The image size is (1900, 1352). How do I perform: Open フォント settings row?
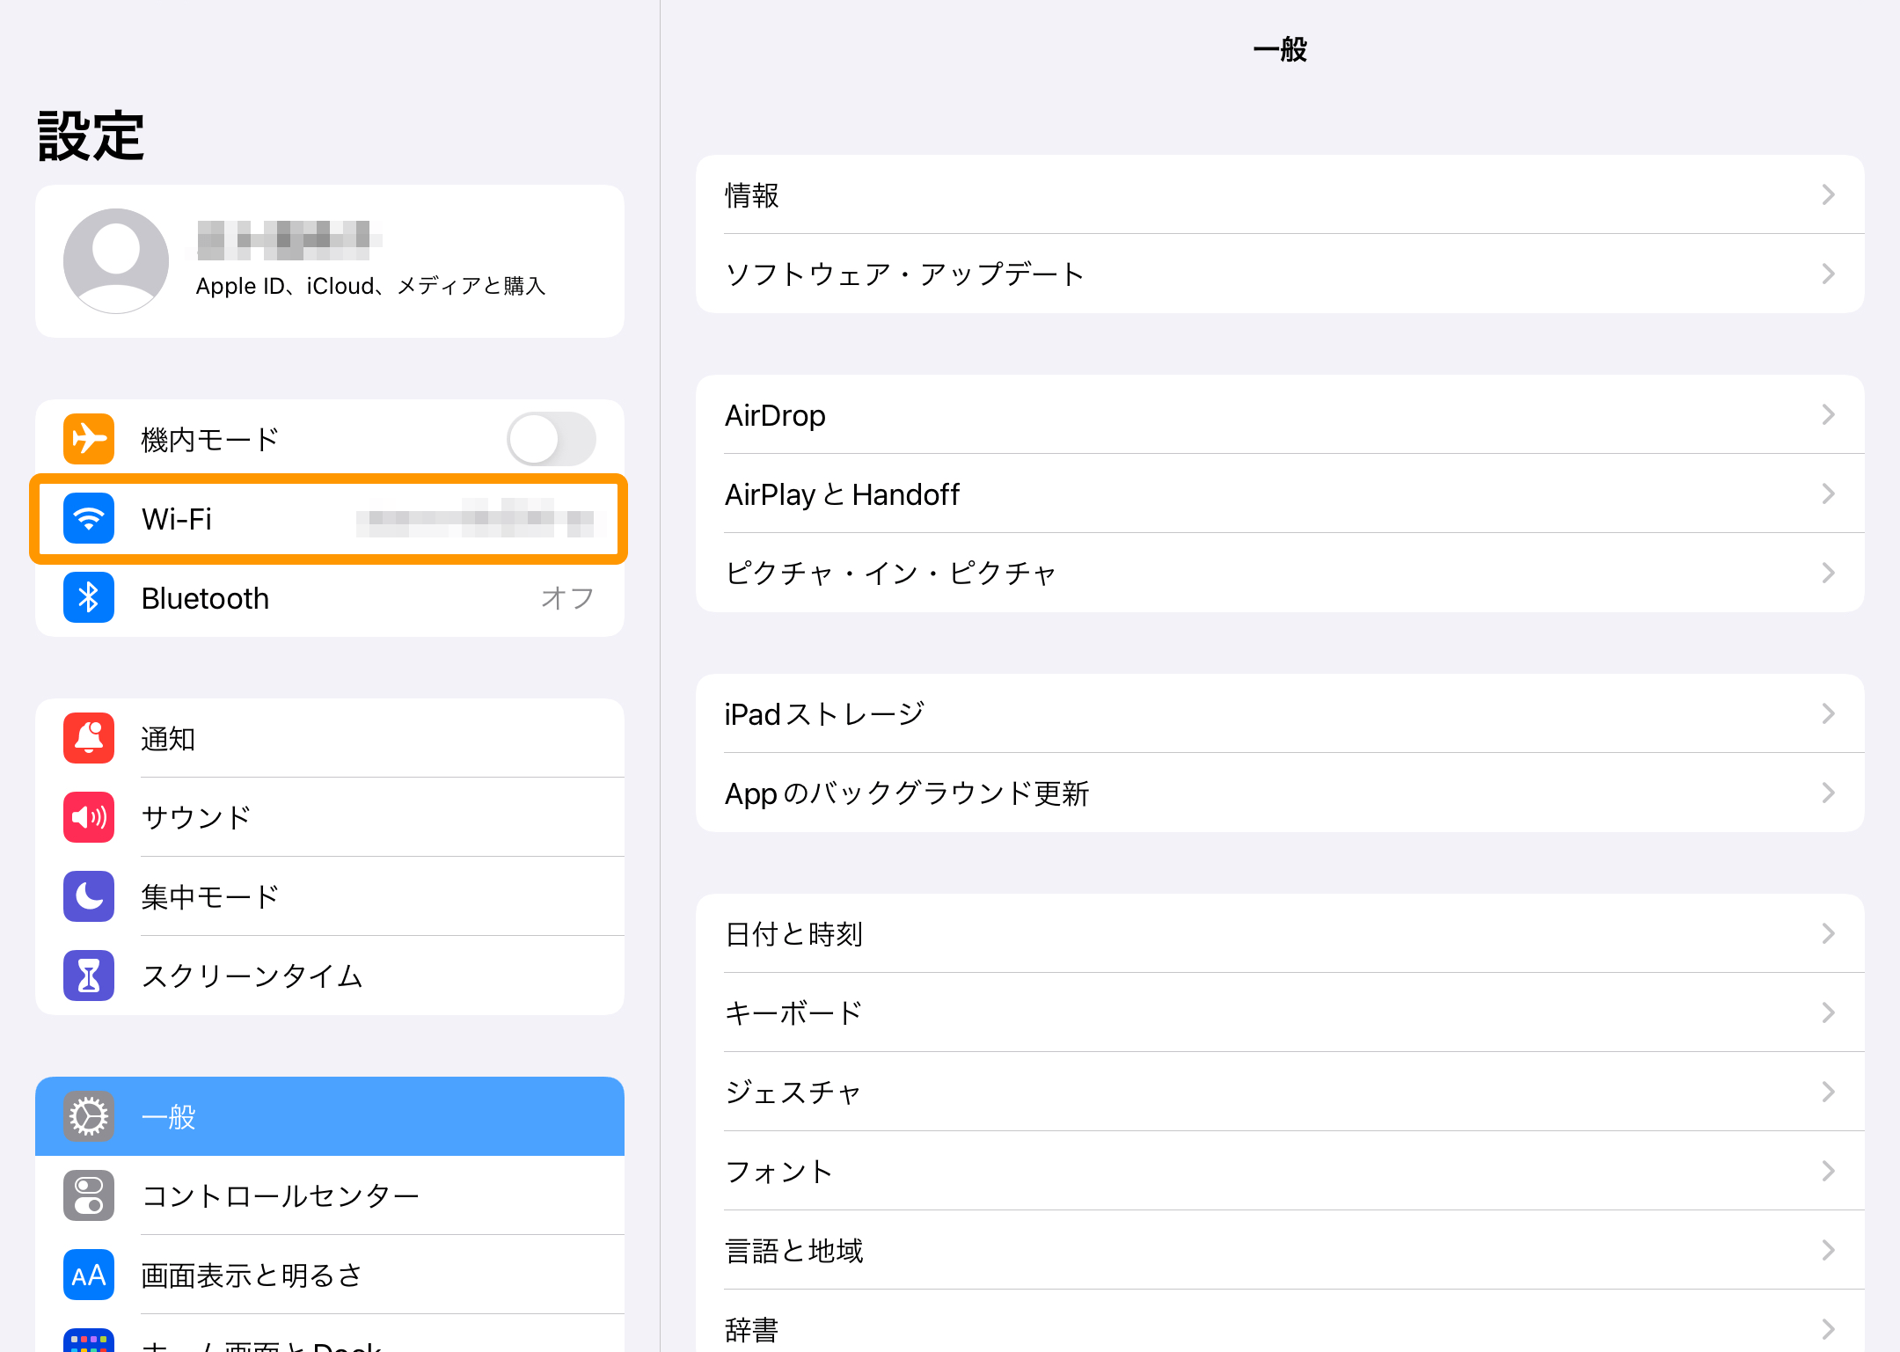click(1280, 1171)
